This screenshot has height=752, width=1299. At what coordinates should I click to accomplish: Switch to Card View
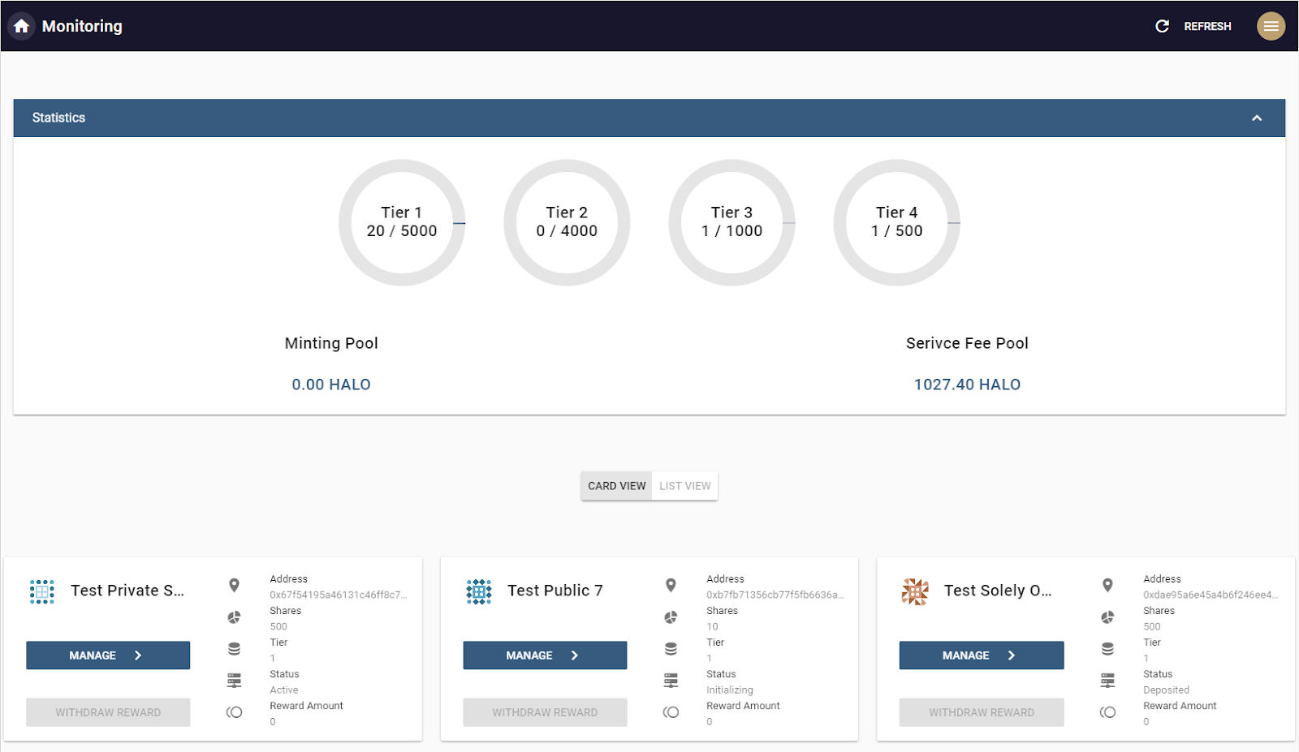tap(617, 486)
